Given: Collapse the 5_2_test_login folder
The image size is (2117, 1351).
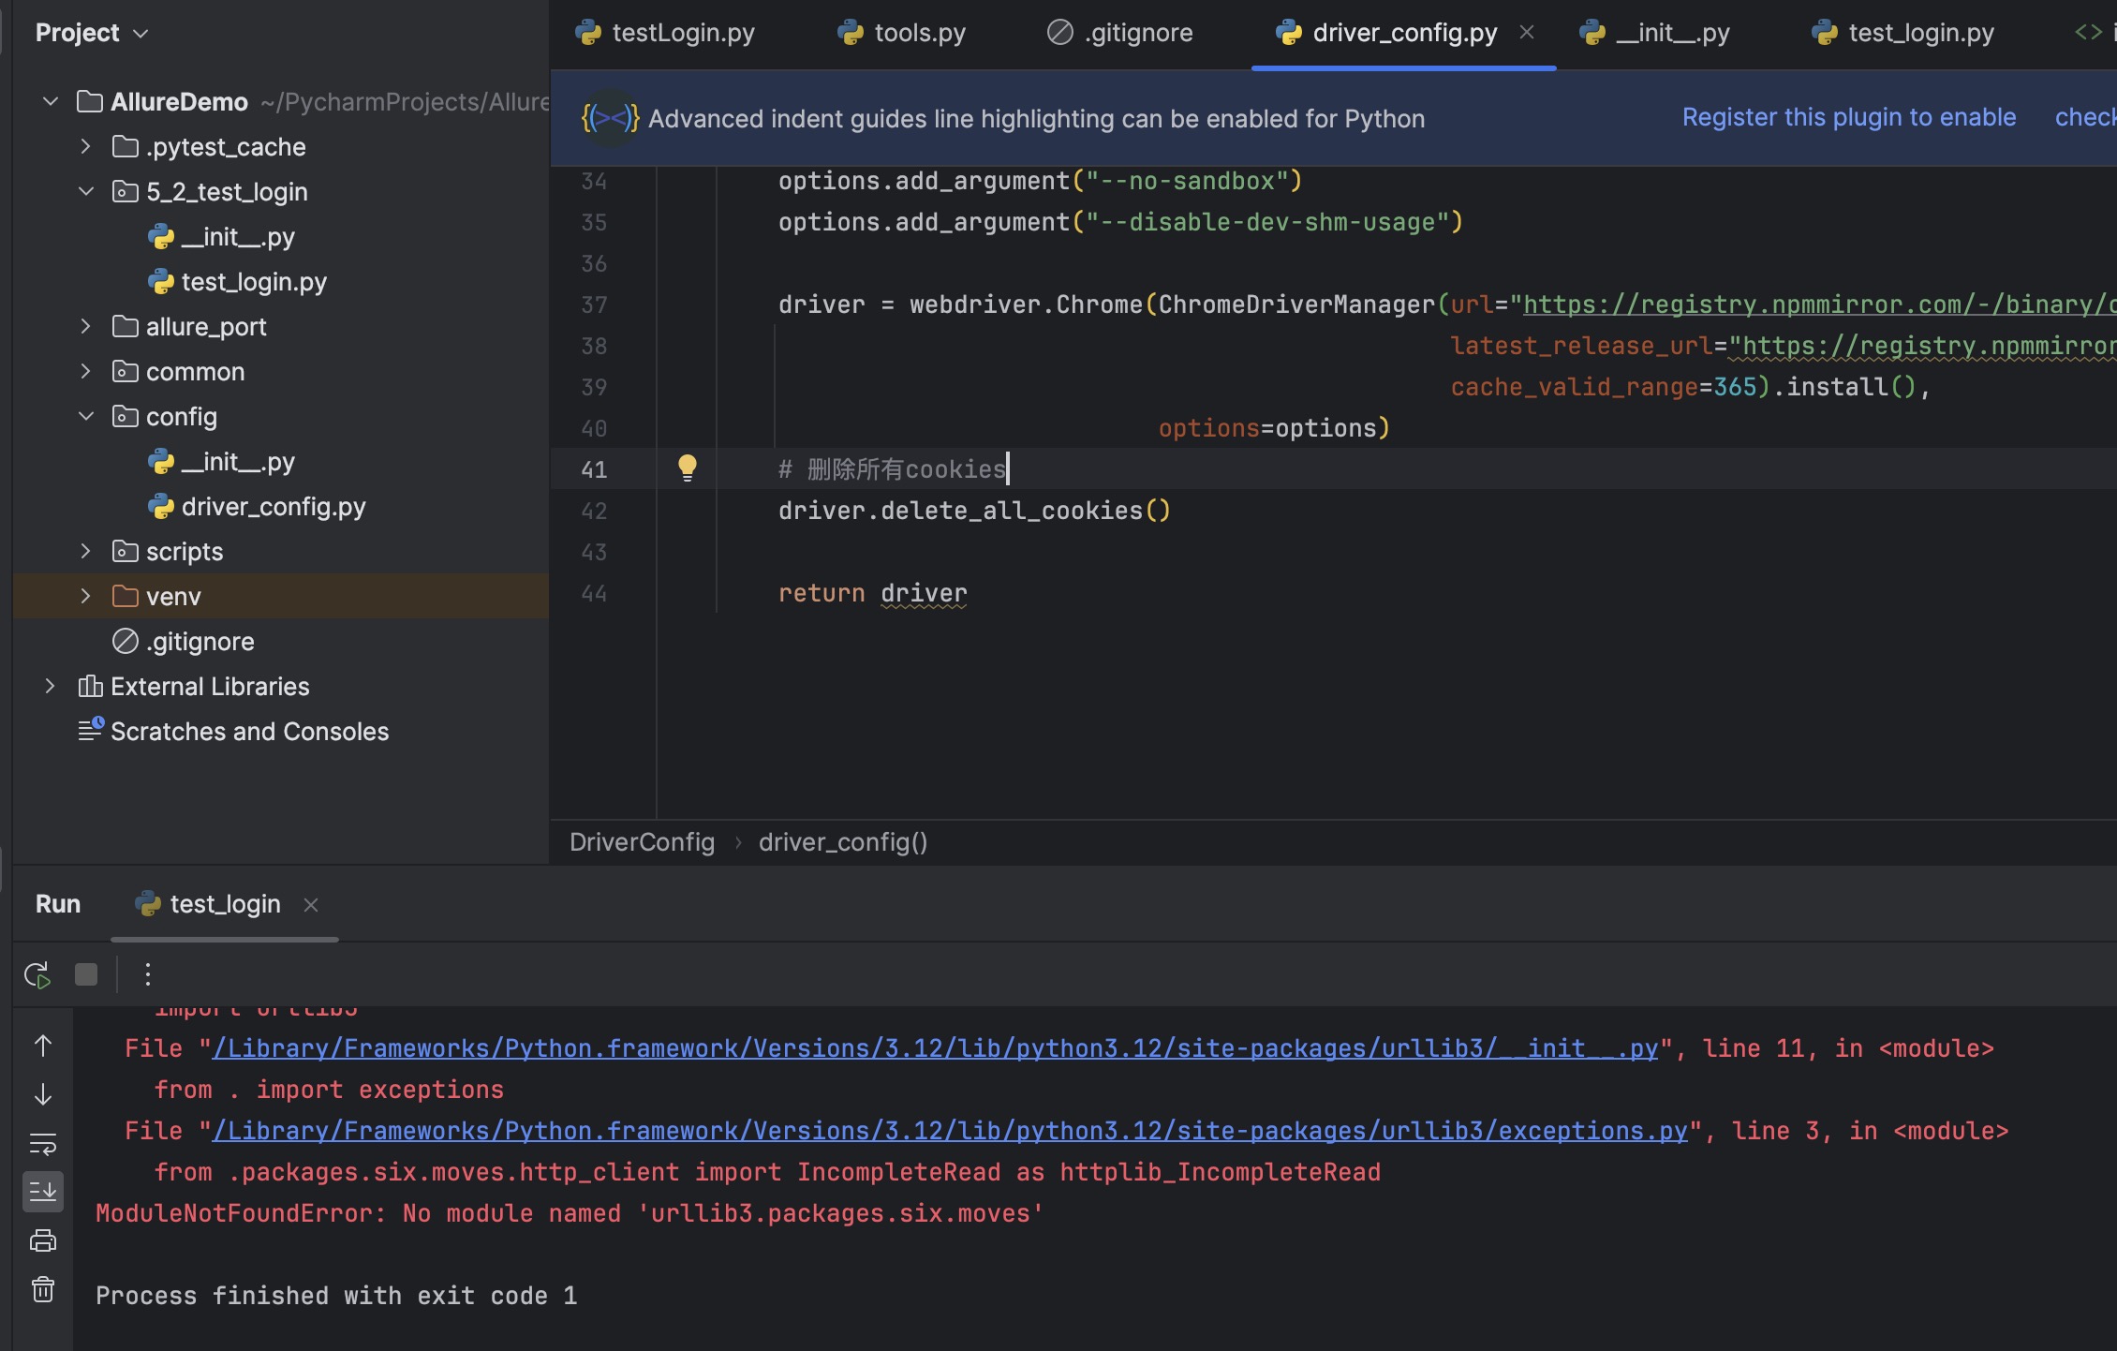Looking at the screenshot, I should pyautogui.click(x=85, y=192).
